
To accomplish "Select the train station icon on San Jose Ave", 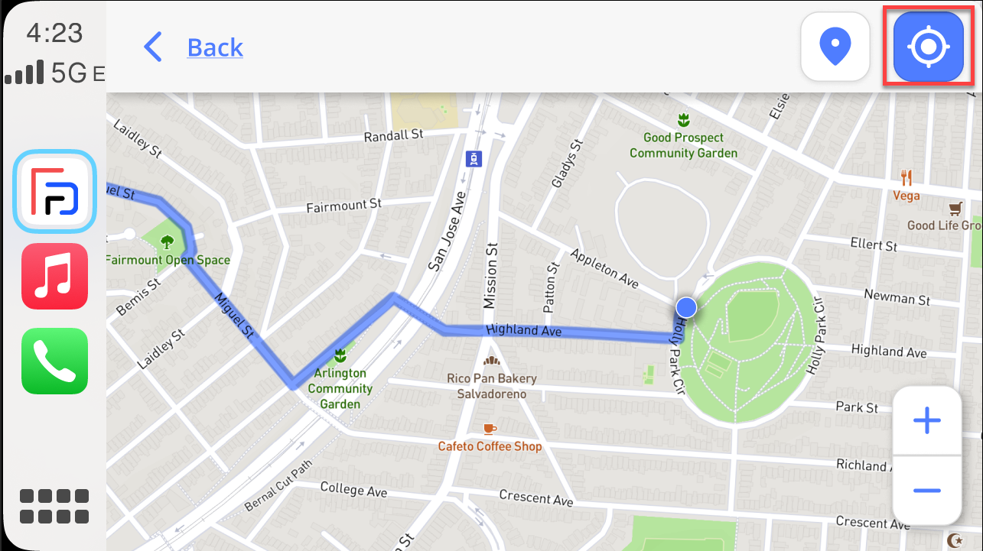I will [x=475, y=158].
